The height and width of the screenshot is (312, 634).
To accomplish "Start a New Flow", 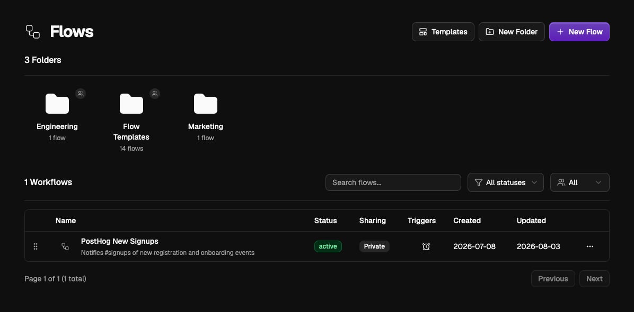I will pyautogui.click(x=579, y=32).
